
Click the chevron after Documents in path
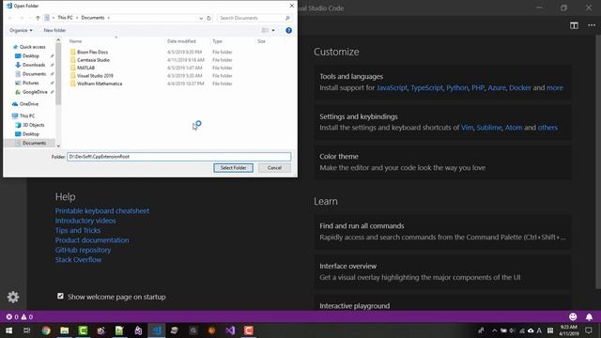pos(109,18)
